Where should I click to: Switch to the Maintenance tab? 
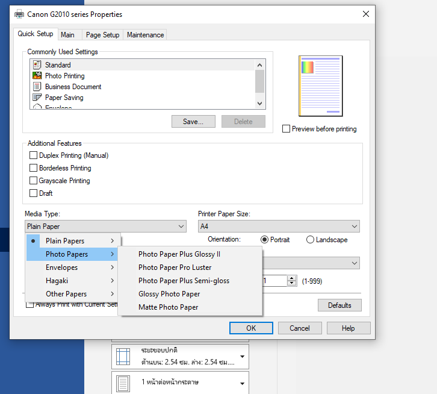pos(145,35)
